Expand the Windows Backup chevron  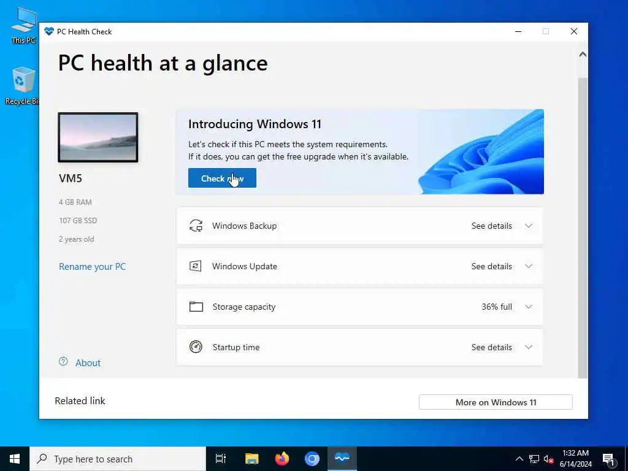(x=529, y=226)
